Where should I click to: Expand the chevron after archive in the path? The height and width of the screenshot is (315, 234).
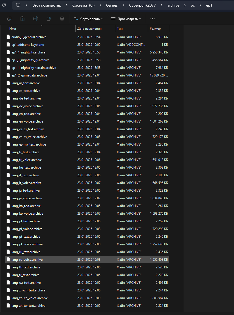tap(185, 5)
